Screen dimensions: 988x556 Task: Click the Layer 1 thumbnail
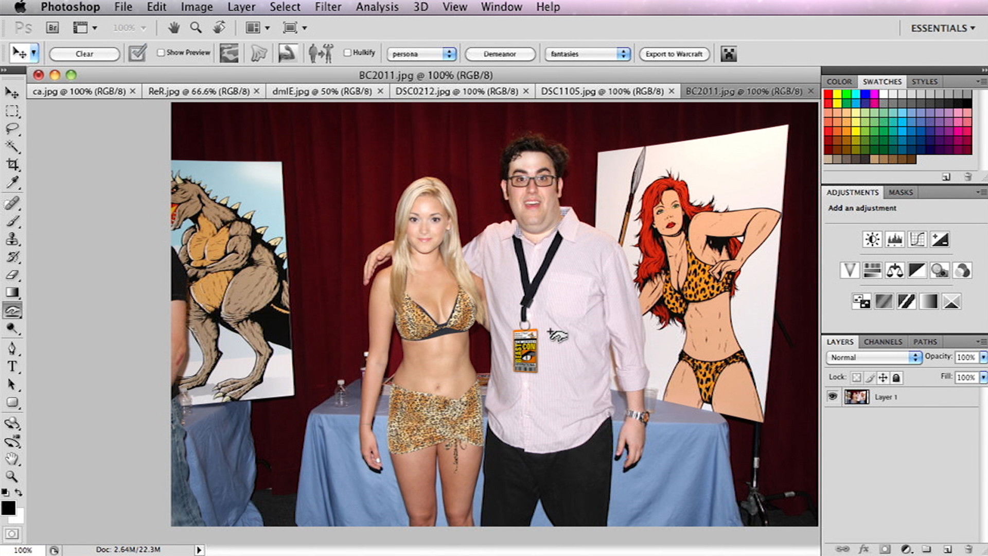857,397
